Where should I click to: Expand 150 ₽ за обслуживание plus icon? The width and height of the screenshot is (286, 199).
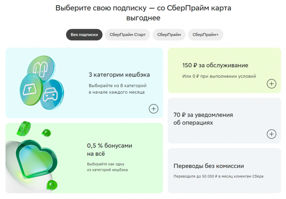tap(271, 84)
